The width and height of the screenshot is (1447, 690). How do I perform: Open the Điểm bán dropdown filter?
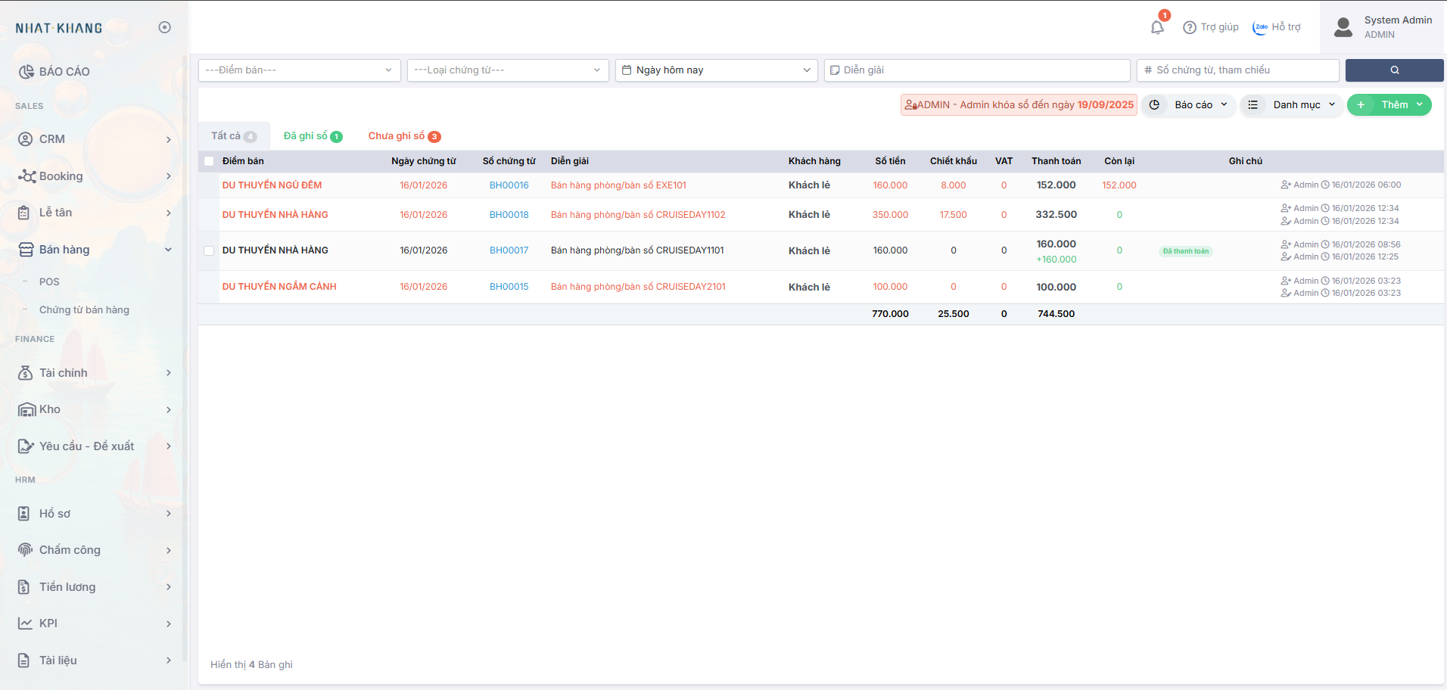click(299, 70)
